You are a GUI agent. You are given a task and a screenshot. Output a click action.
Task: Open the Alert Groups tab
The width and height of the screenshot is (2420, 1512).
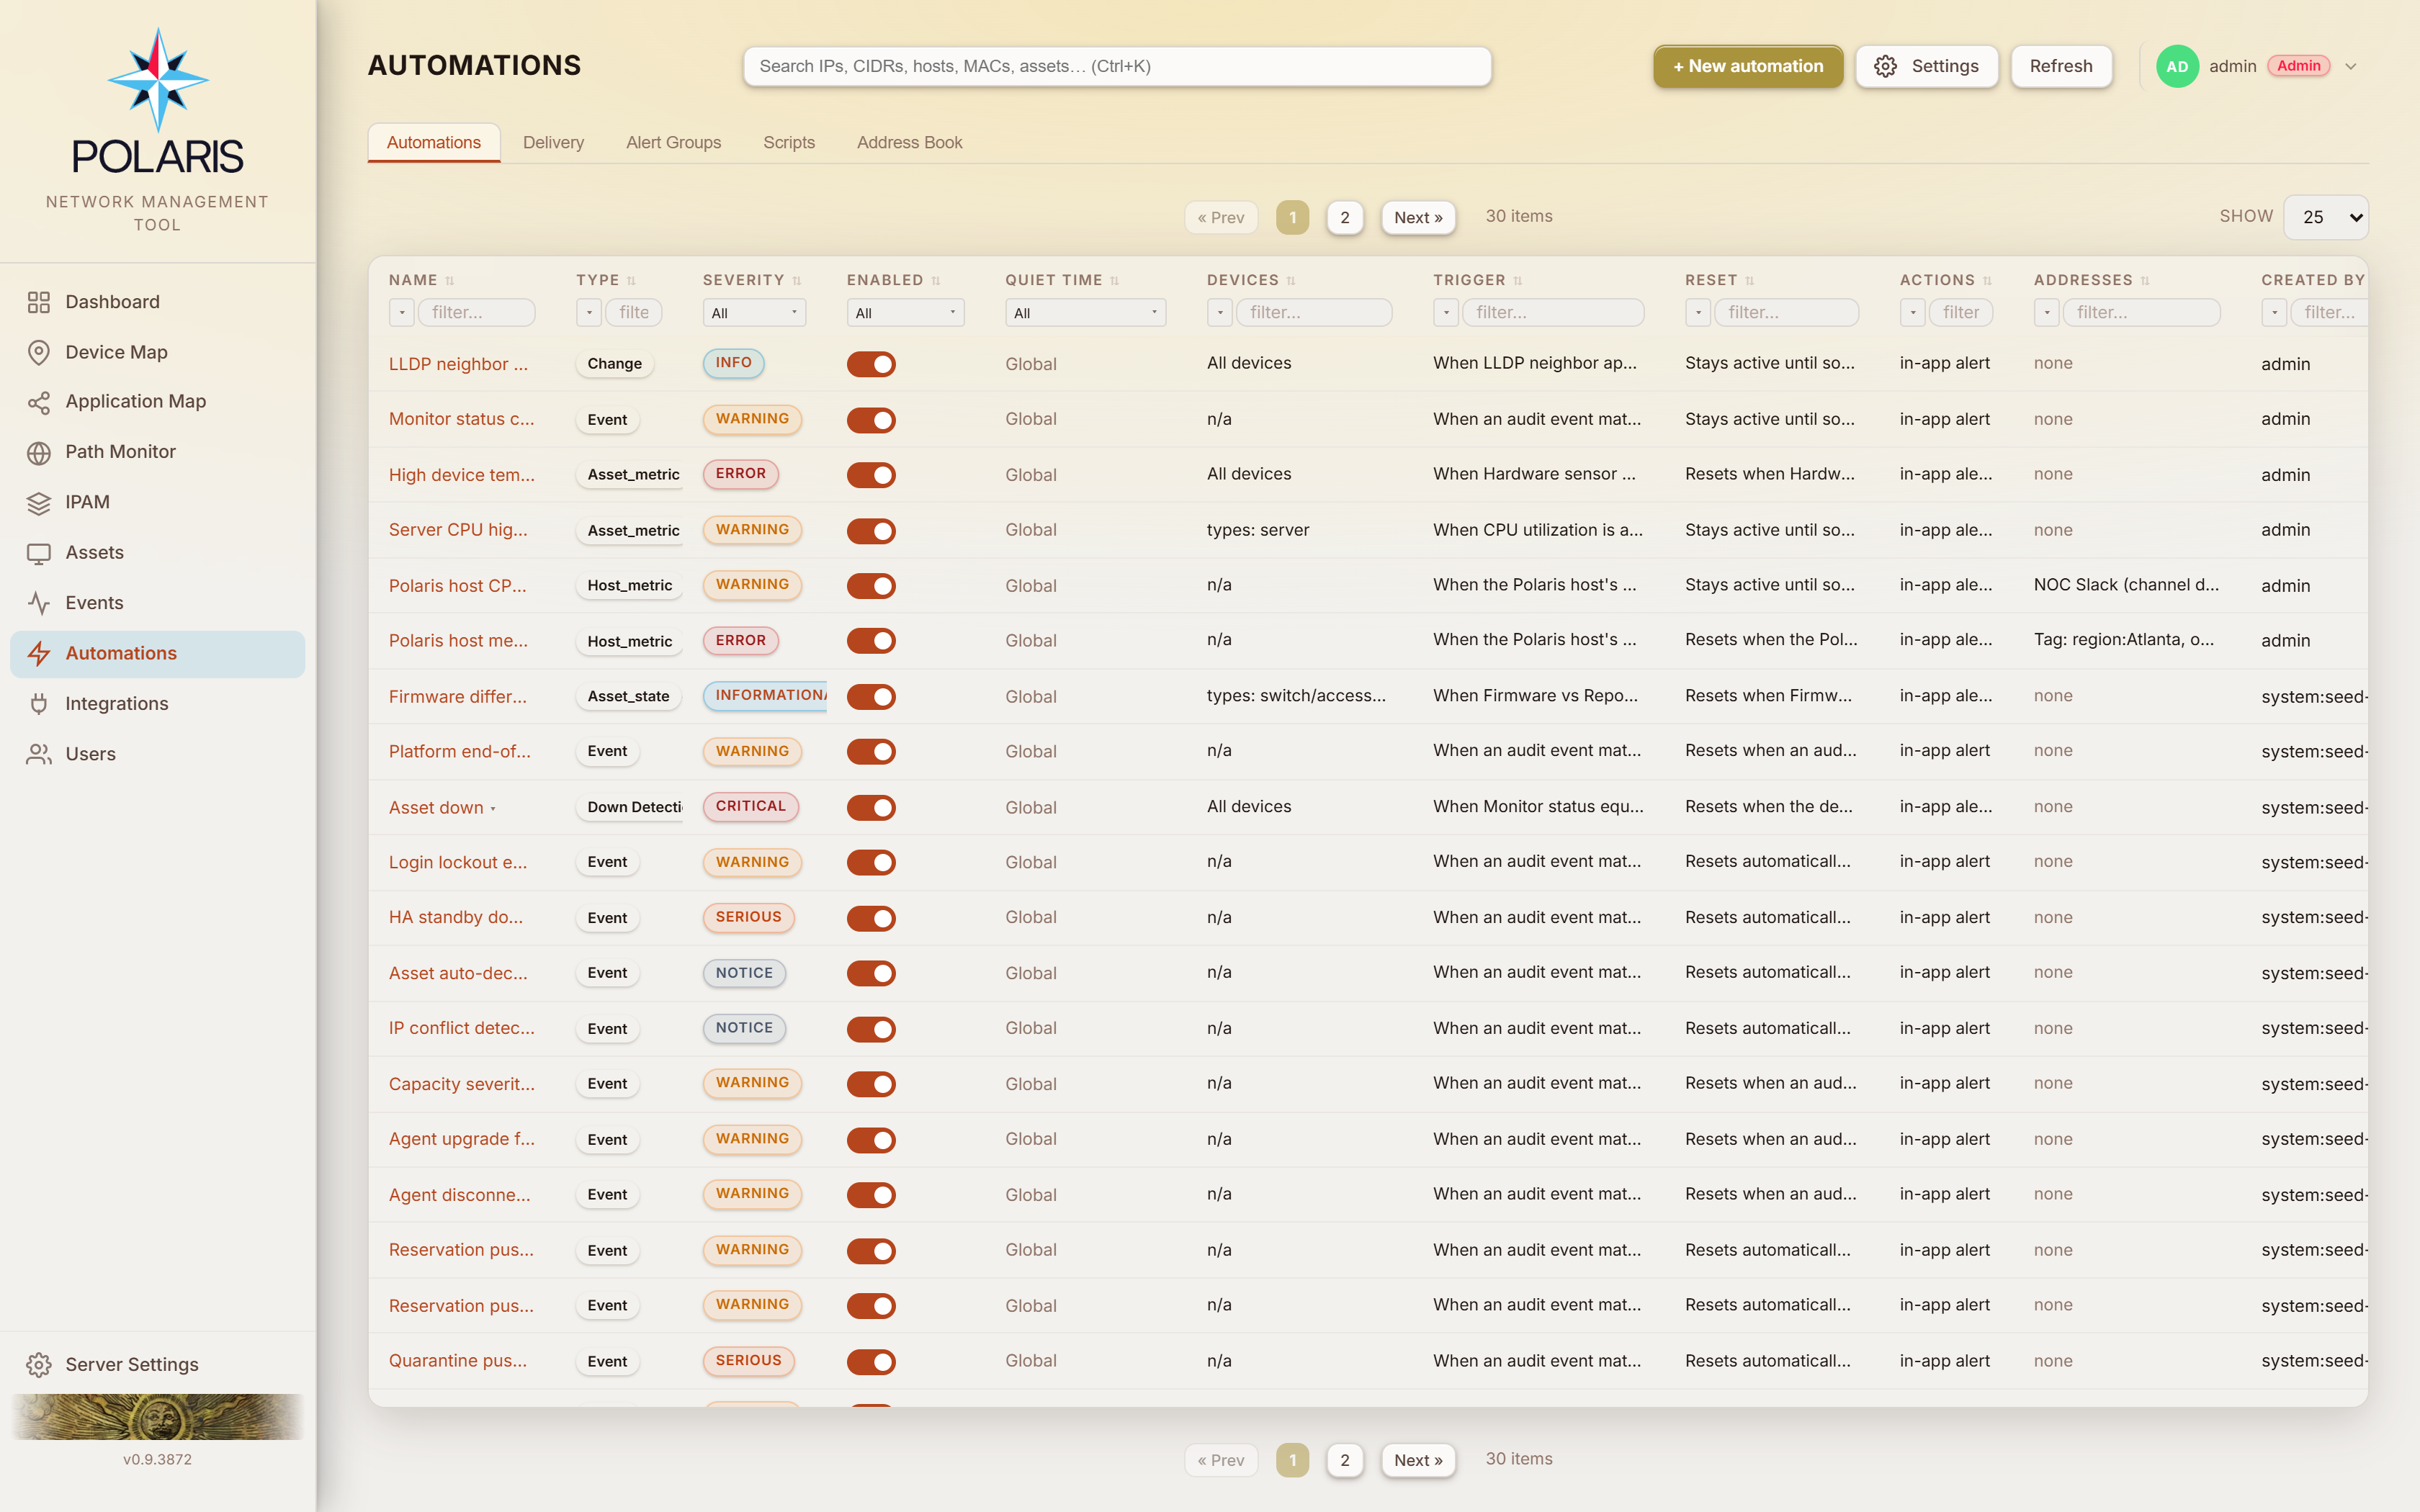pyautogui.click(x=673, y=143)
